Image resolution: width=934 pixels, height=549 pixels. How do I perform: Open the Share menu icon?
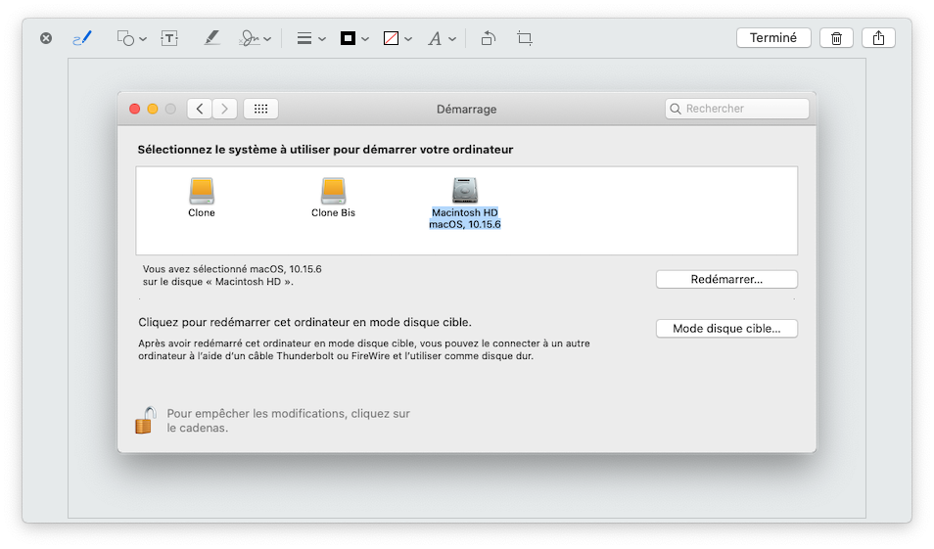click(878, 37)
